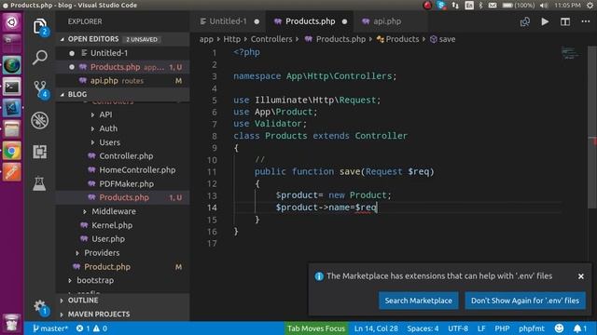Launch Chrome from Ubuntu dock
Screen dimensions: 597x335
coord(12,151)
